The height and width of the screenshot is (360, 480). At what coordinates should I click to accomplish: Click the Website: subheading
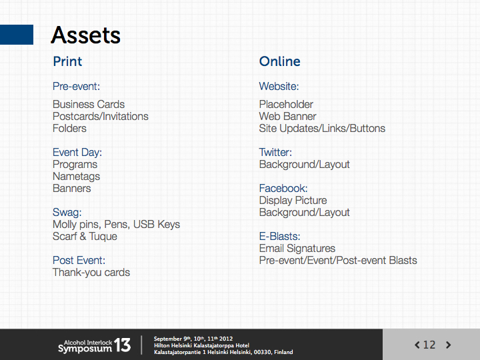click(x=279, y=86)
